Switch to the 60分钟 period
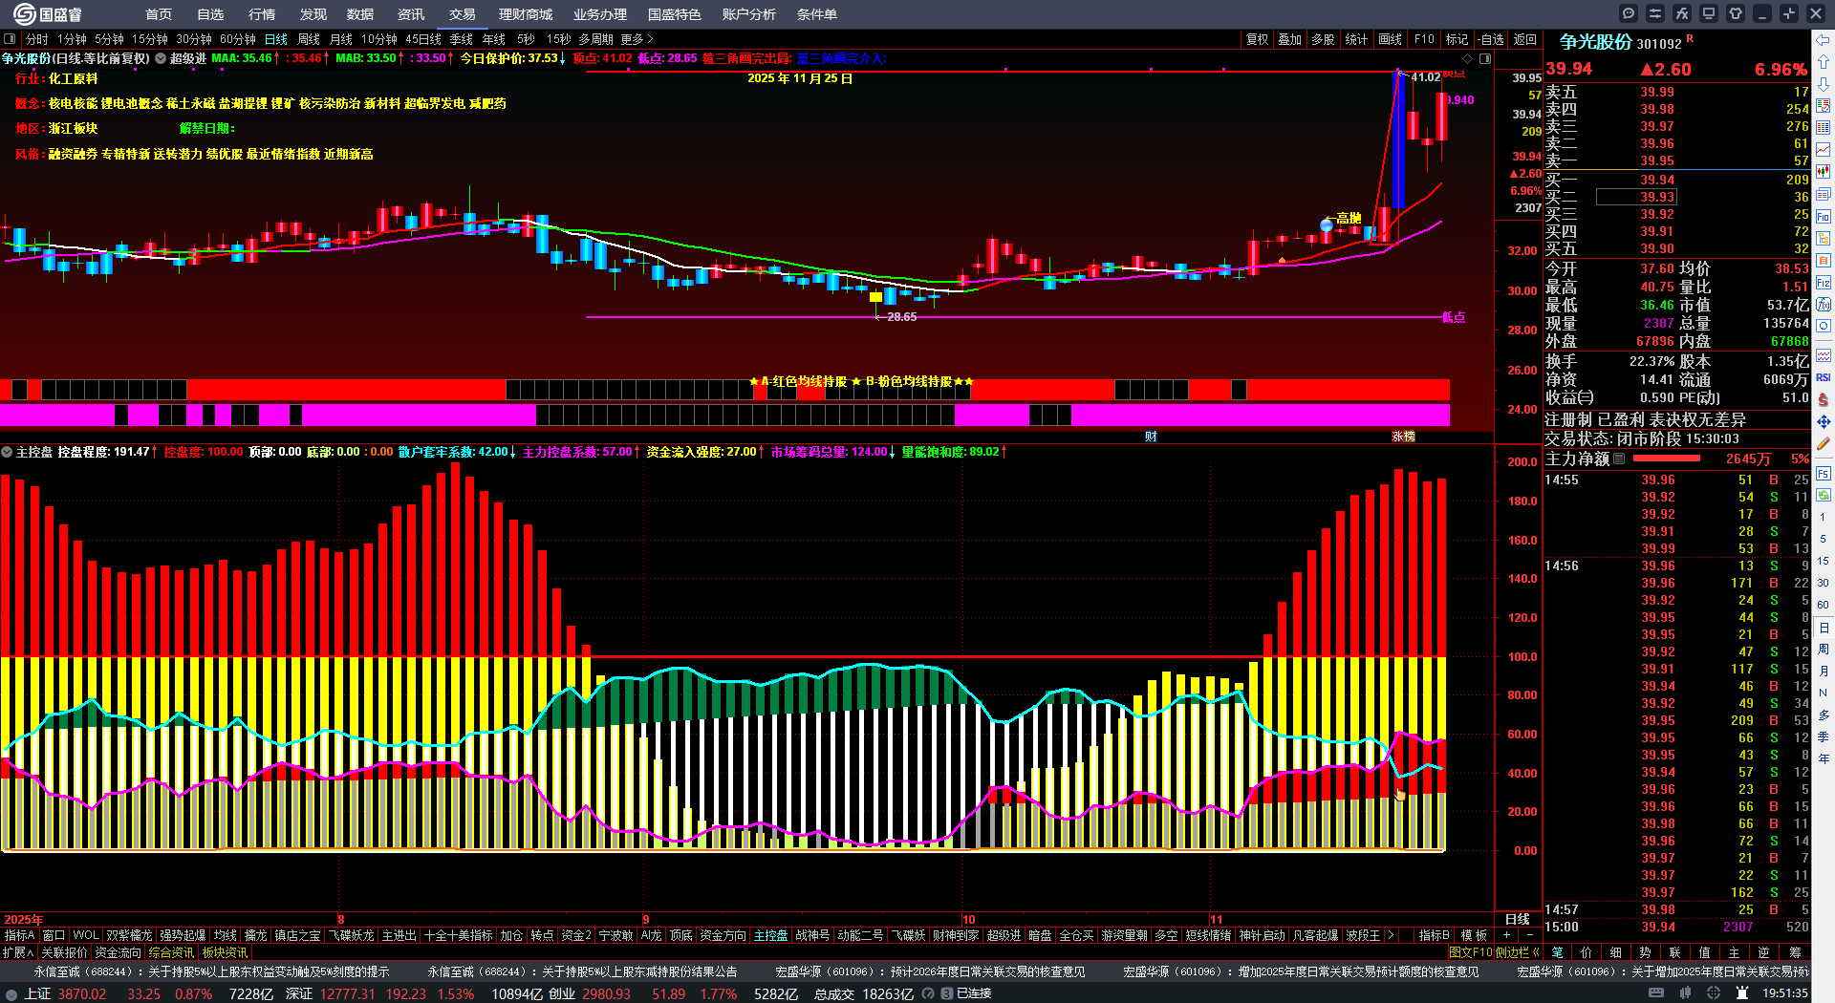Image resolution: width=1835 pixels, height=1003 pixels. coord(238,39)
